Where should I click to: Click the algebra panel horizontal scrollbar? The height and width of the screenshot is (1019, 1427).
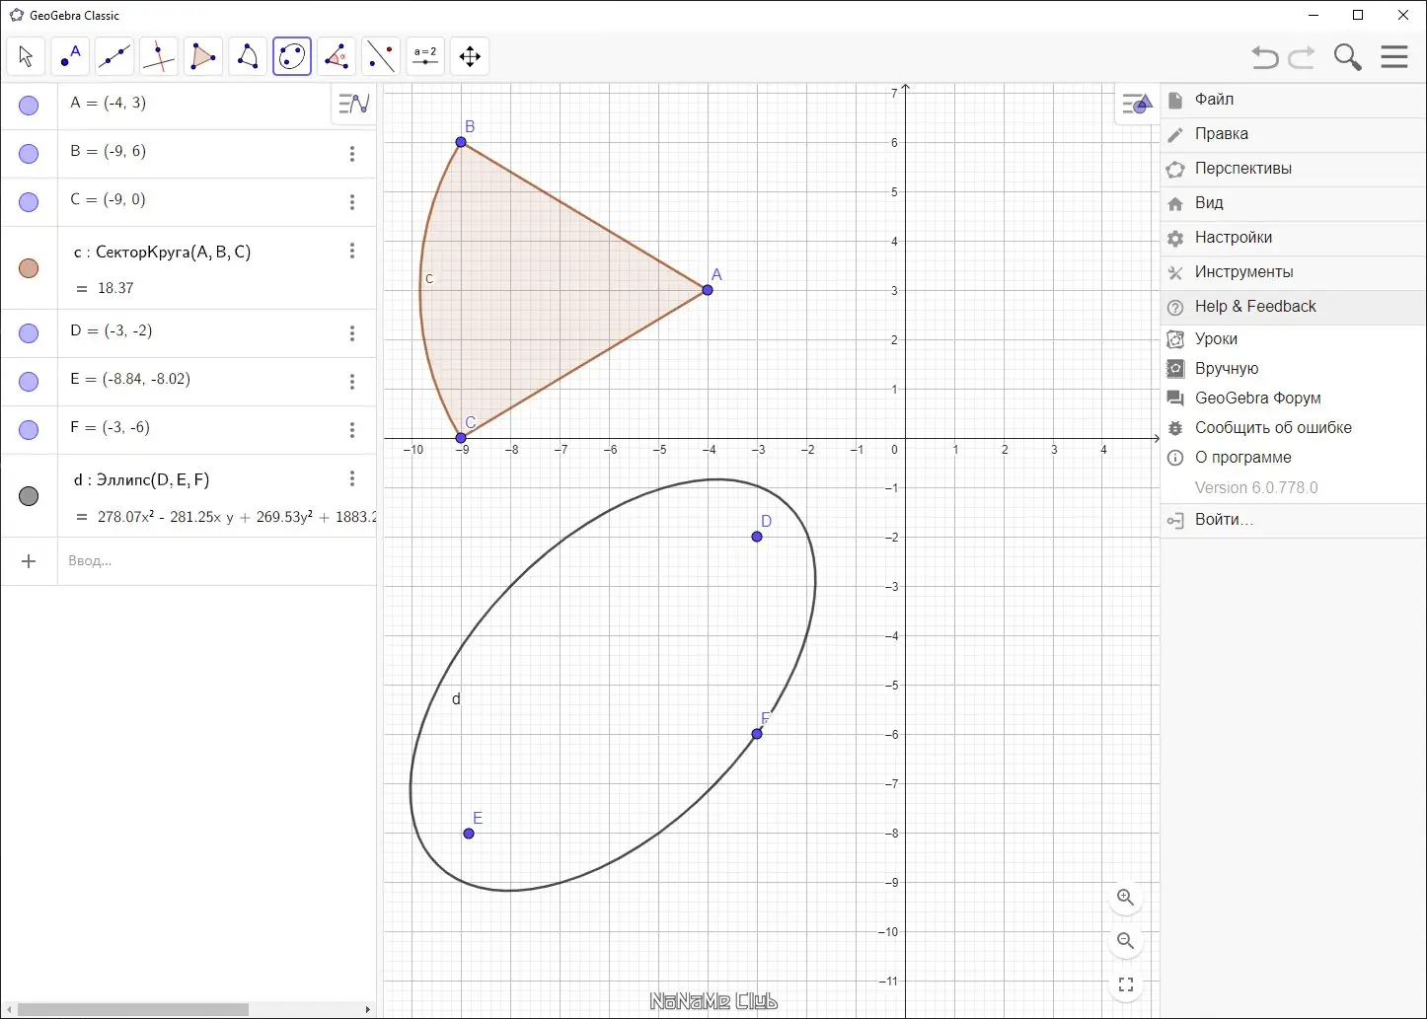(133, 1010)
